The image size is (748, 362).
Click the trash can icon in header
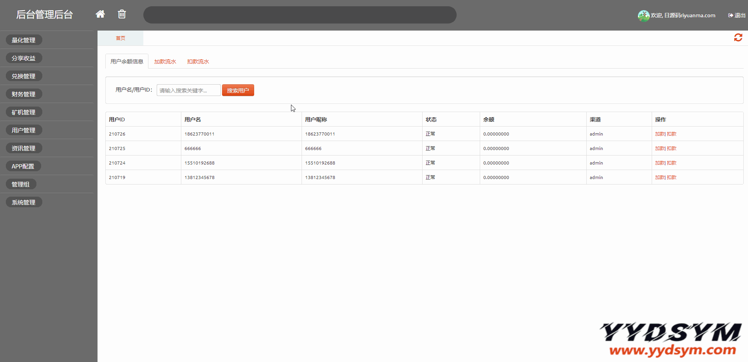click(122, 14)
